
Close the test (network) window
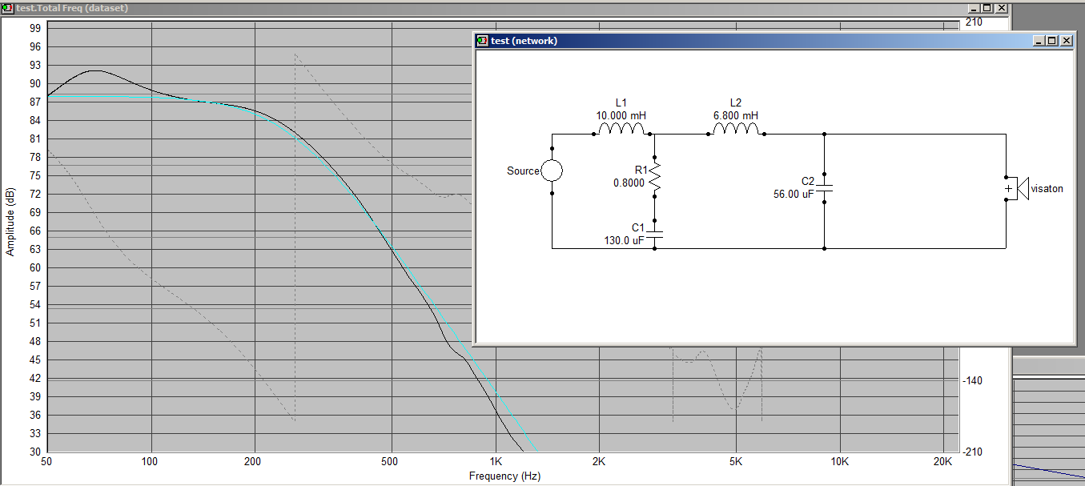pyautogui.click(x=1066, y=41)
